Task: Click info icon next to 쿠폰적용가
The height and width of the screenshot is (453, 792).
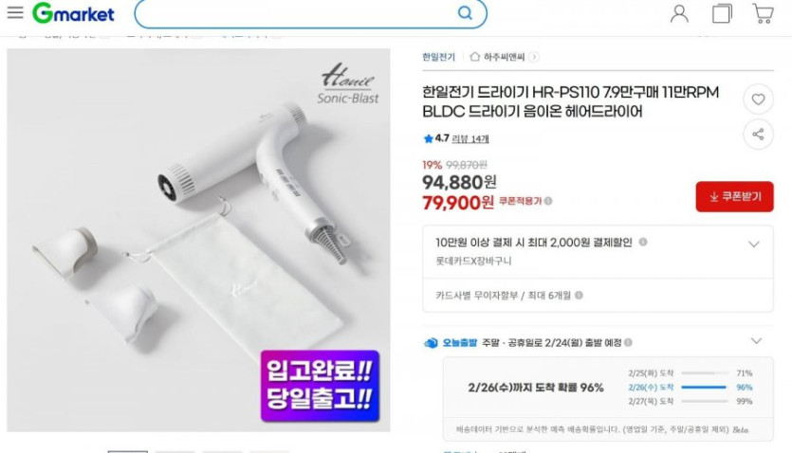Action: click(x=548, y=201)
